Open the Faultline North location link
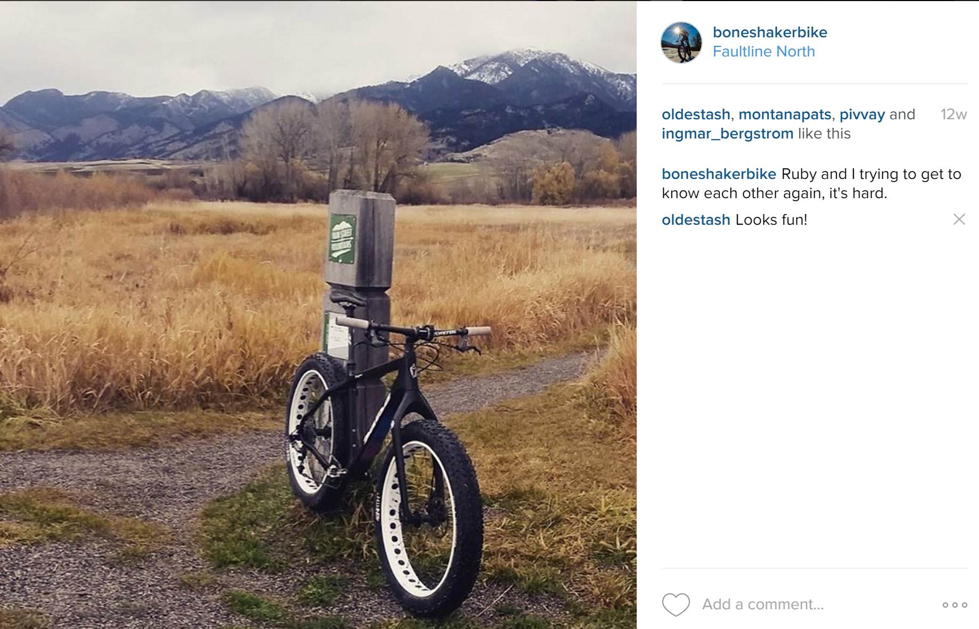The height and width of the screenshot is (629, 979). pos(764,52)
